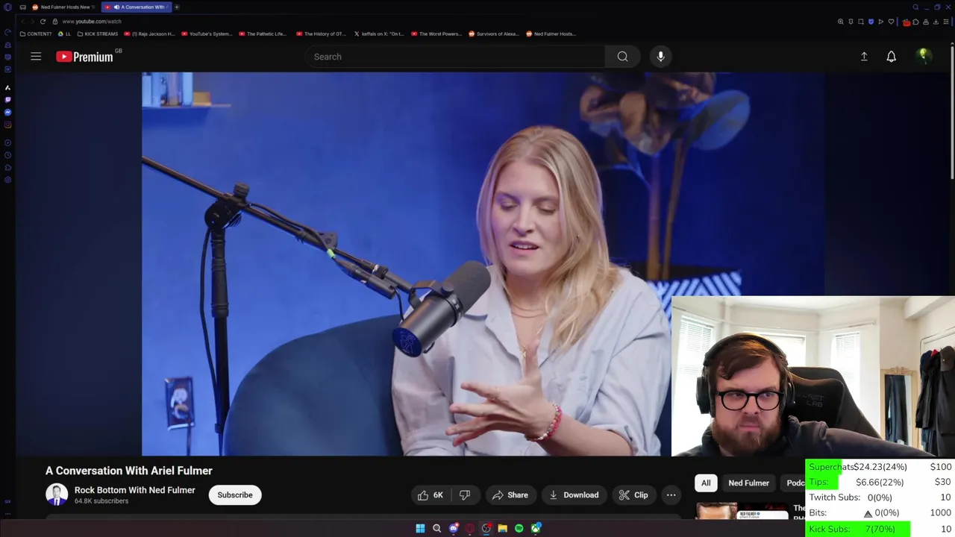The width and height of the screenshot is (955, 537).
Task: Open File Explorer from the taskbar
Action: 503,529
